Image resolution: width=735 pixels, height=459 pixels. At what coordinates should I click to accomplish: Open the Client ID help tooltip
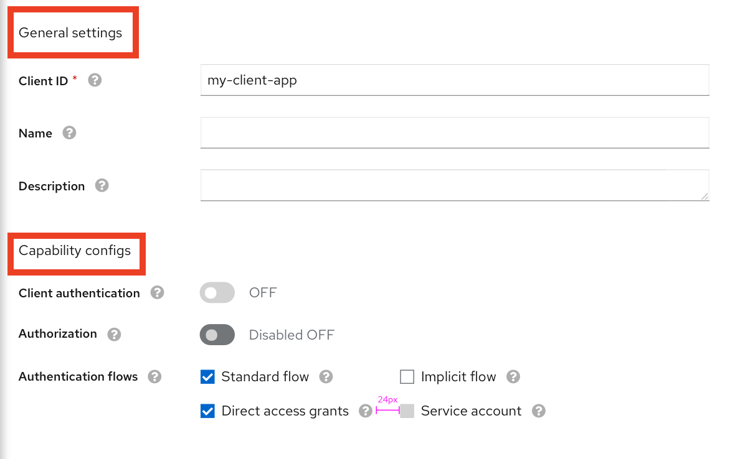(x=95, y=80)
